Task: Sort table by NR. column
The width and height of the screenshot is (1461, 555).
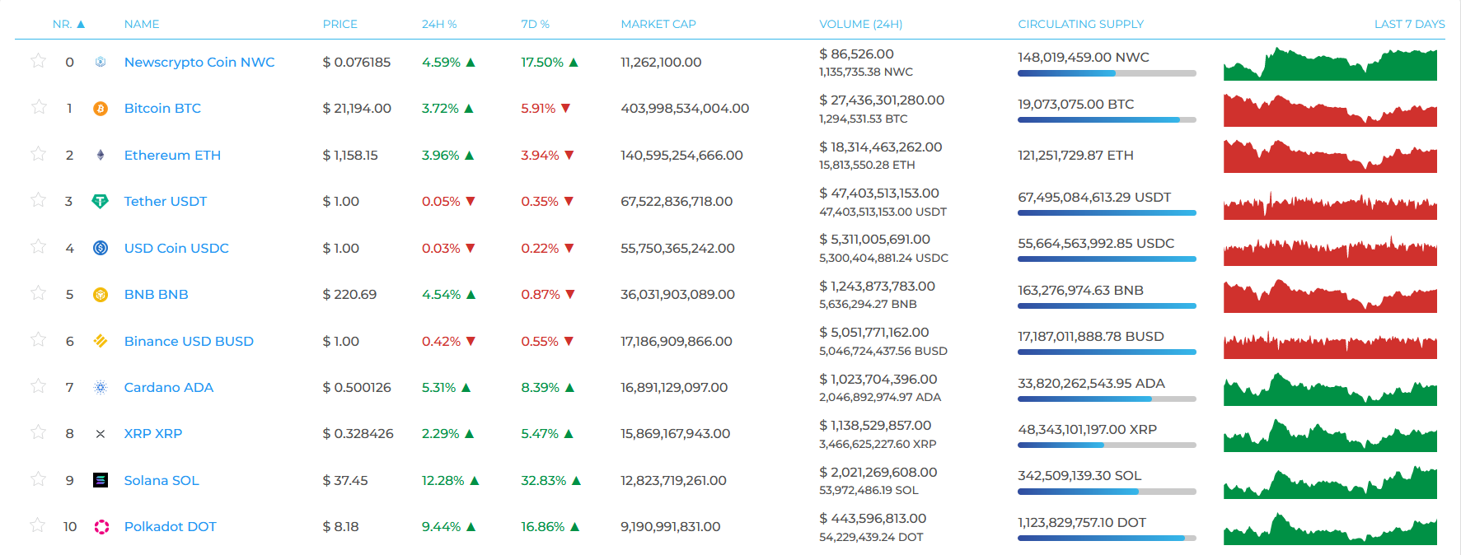Action: pos(68,24)
